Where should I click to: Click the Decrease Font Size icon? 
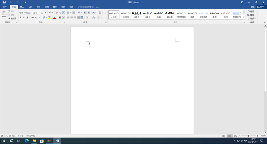pyautogui.click(x=46, y=13)
